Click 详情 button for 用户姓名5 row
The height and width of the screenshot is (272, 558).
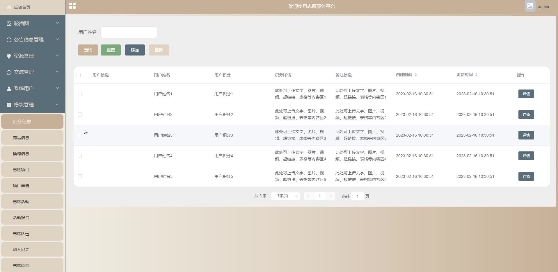tap(526, 176)
